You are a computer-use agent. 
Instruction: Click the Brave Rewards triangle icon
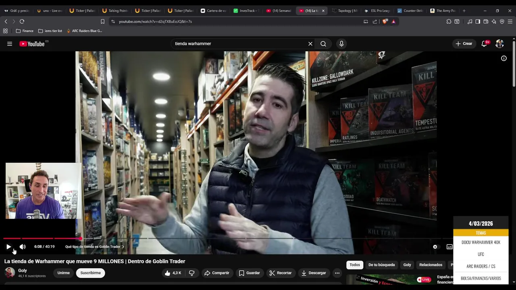point(393,21)
